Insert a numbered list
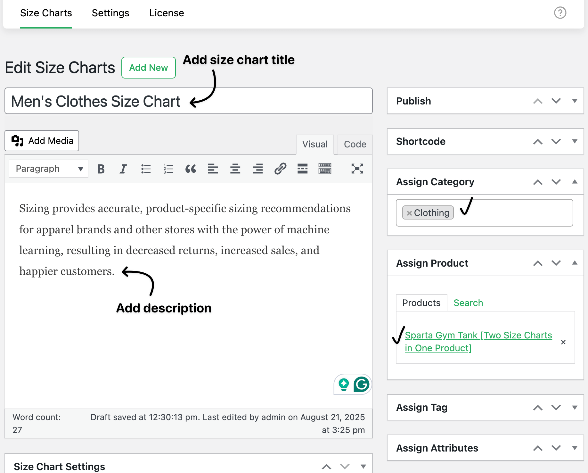Image resolution: width=588 pixels, height=473 pixels. (x=168, y=169)
